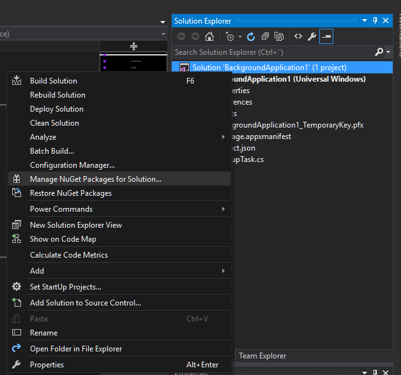The image size is (401, 375).
Task: Click the Back arrow in Solution Explorer toolbar
Action: [181, 36]
